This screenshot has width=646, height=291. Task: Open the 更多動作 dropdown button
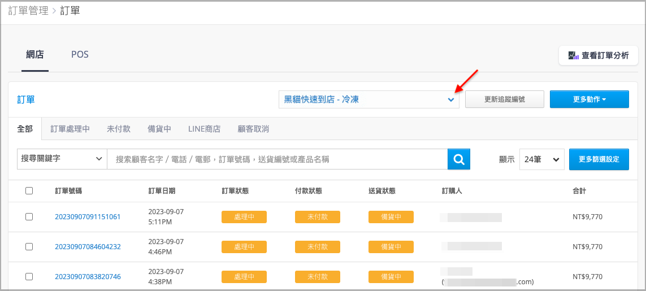click(x=589, y=99)
